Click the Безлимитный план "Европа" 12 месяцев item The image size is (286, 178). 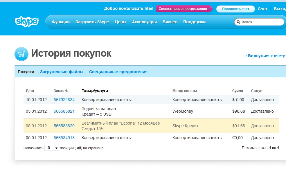120,123
